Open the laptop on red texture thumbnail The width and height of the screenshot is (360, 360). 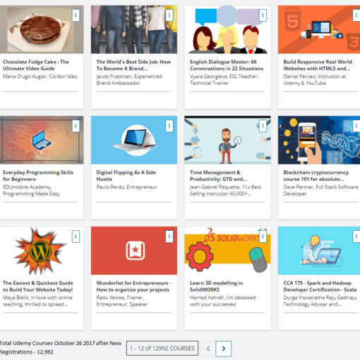pyautogui.click(x=42, y=140)
